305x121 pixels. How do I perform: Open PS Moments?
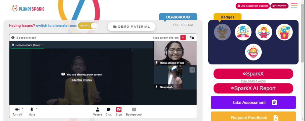click(279, 6)
